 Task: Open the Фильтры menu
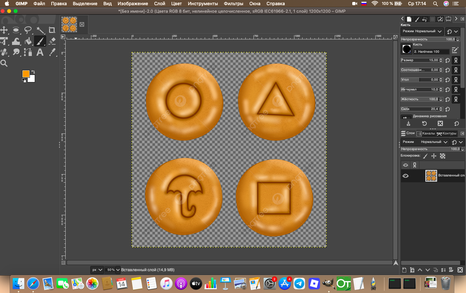click(x=233, y=3)
